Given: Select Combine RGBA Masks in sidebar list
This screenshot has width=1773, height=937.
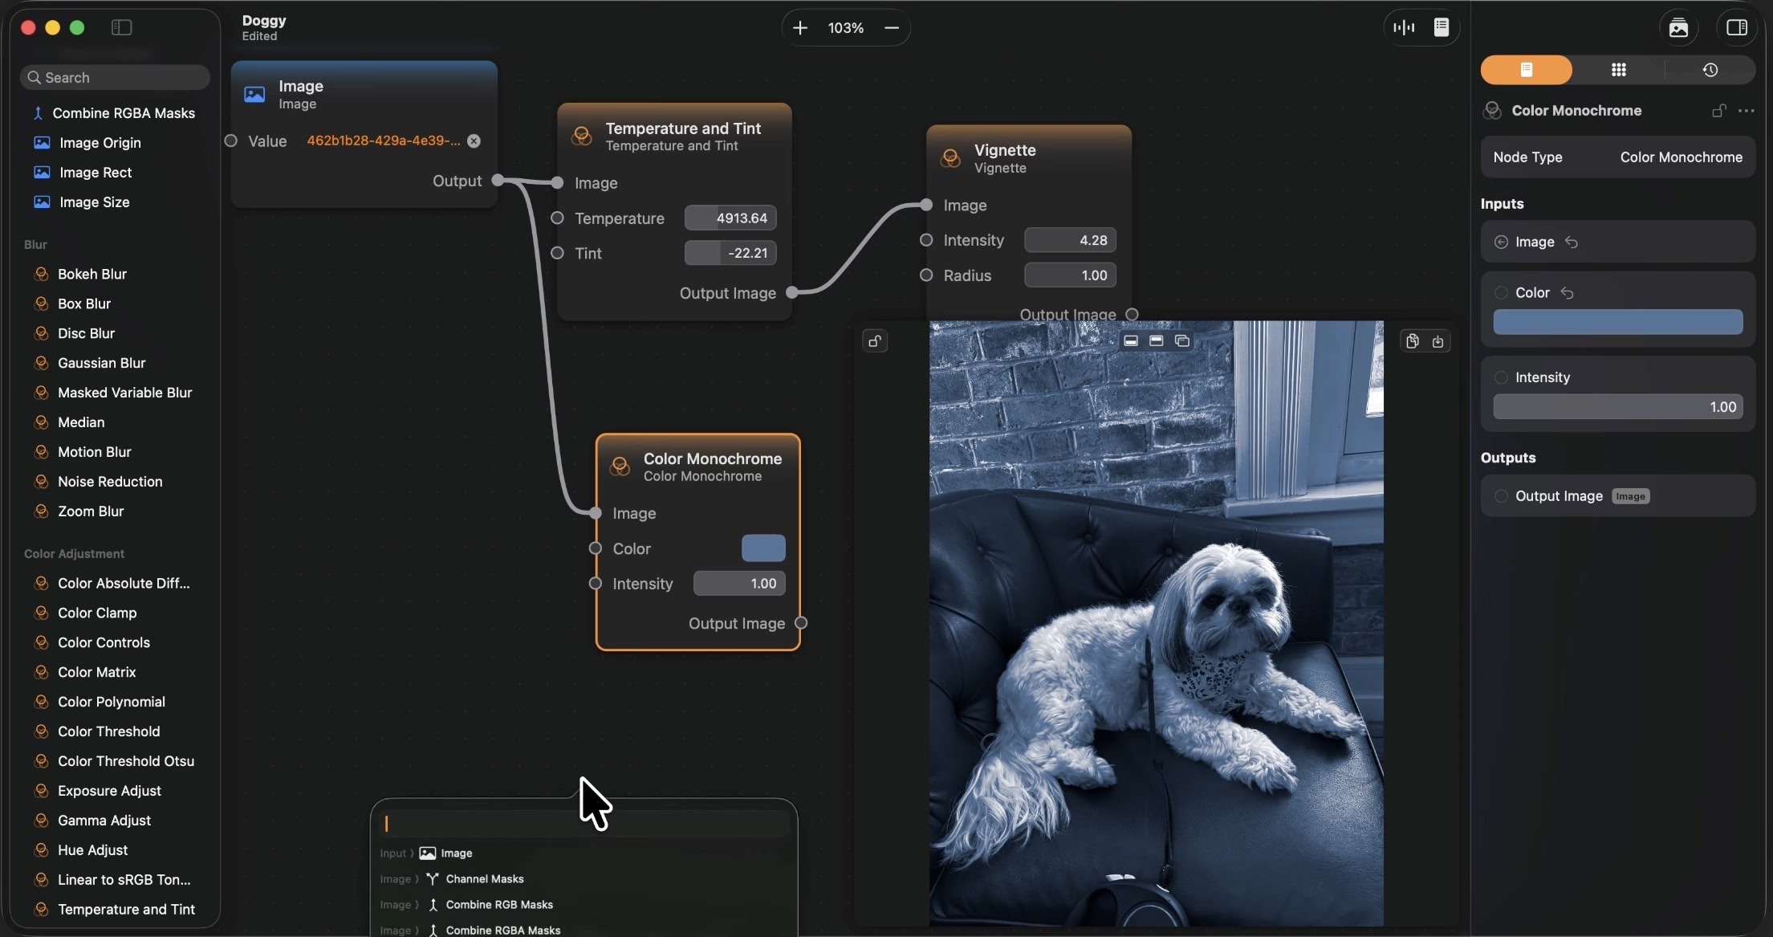Looking at the screenshot, I should pos(115,113).
